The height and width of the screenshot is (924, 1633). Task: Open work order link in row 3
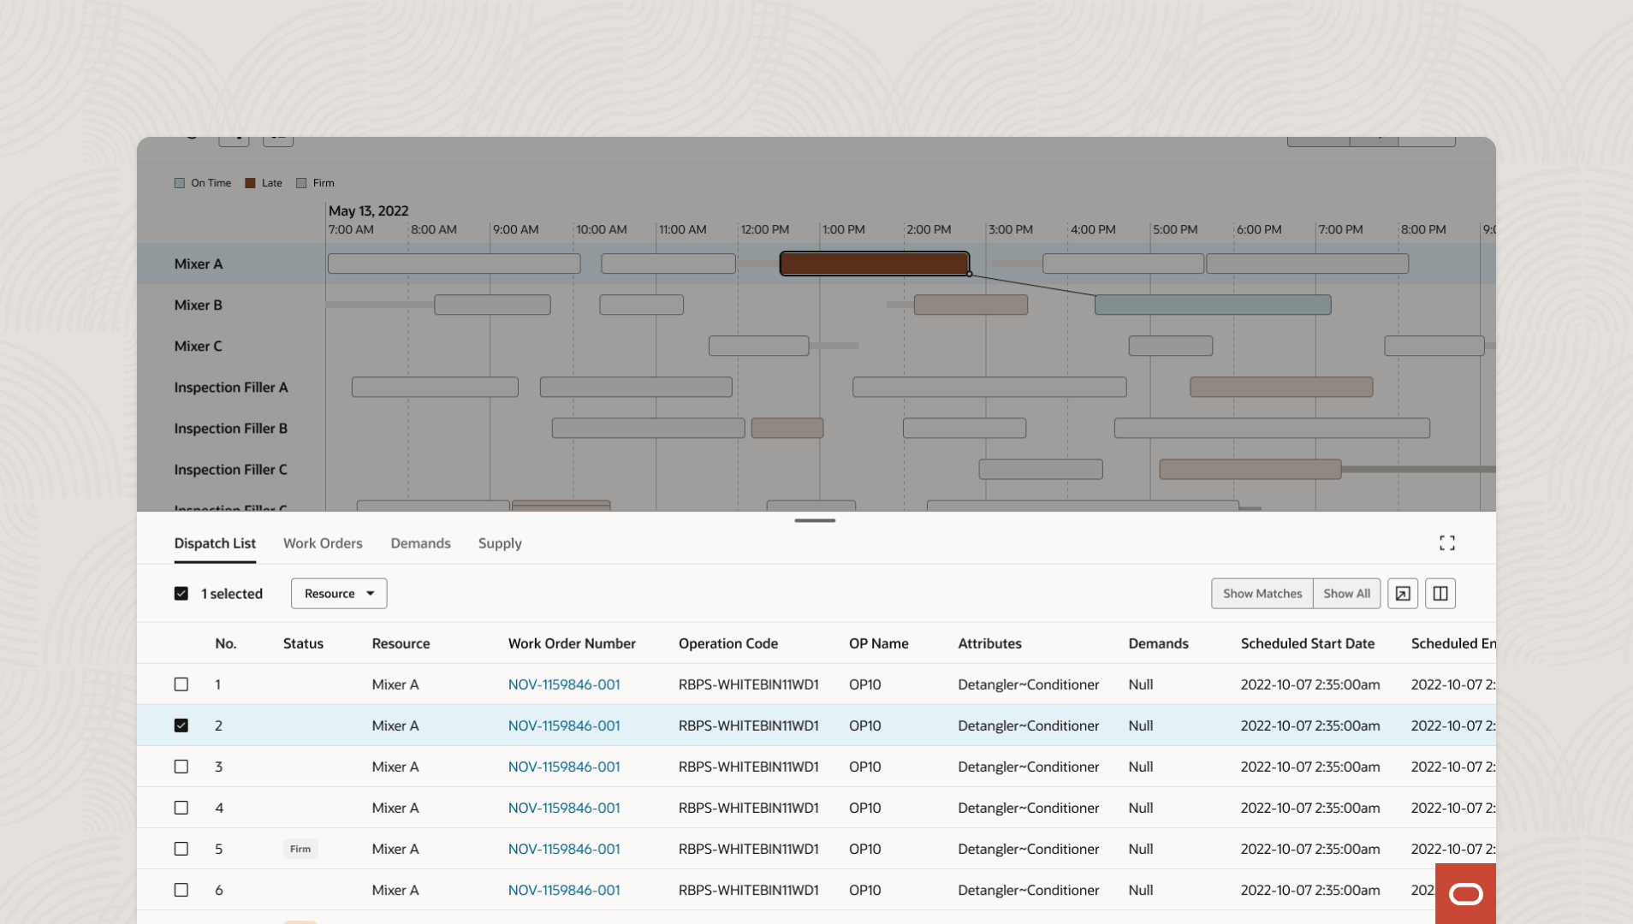564,767
